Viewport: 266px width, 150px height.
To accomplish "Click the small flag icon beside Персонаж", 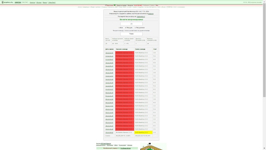I will (115, 5).
